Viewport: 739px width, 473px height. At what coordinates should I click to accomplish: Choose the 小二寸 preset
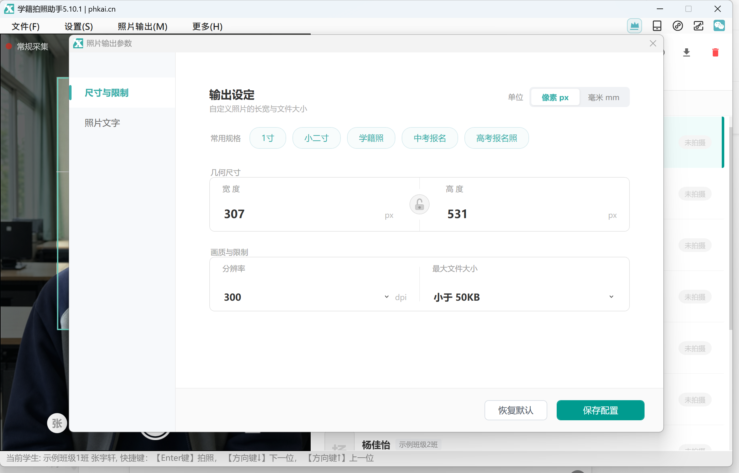coord(316,138)
